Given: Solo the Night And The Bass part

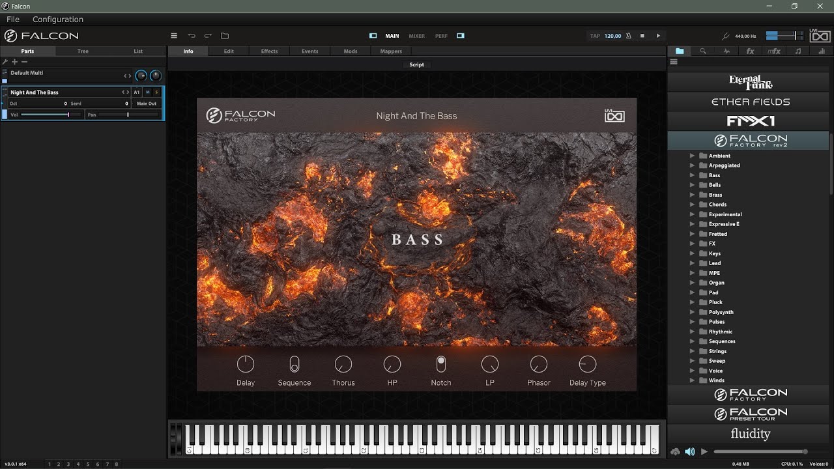Looking at the screenshot, I should coord(156,92).
